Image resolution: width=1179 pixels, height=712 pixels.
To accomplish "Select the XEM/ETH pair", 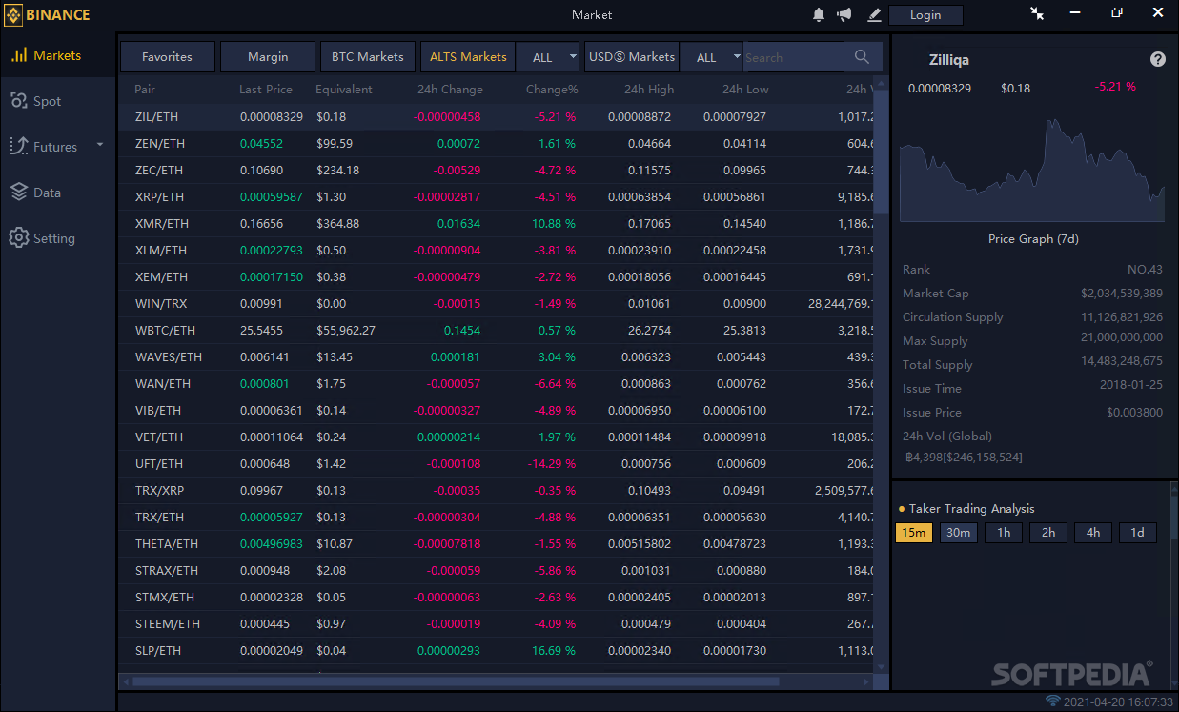I will coord(161,276).
